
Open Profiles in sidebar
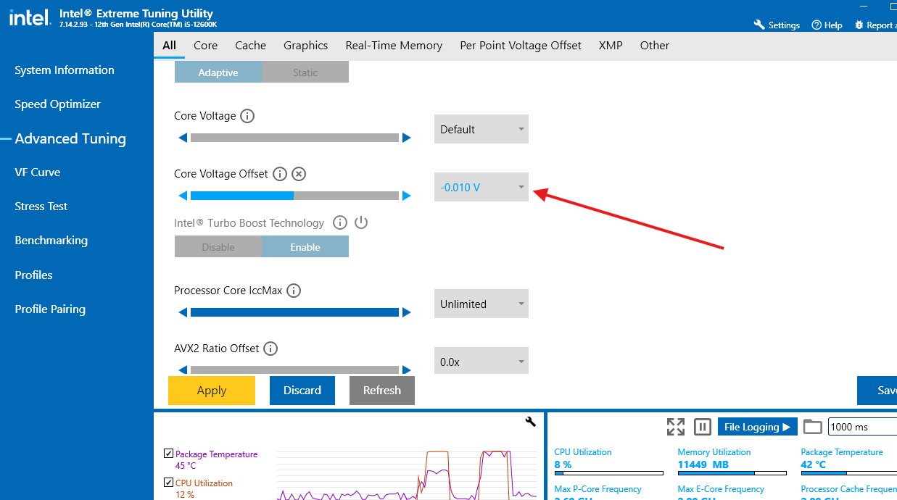[x=33, y=275]
